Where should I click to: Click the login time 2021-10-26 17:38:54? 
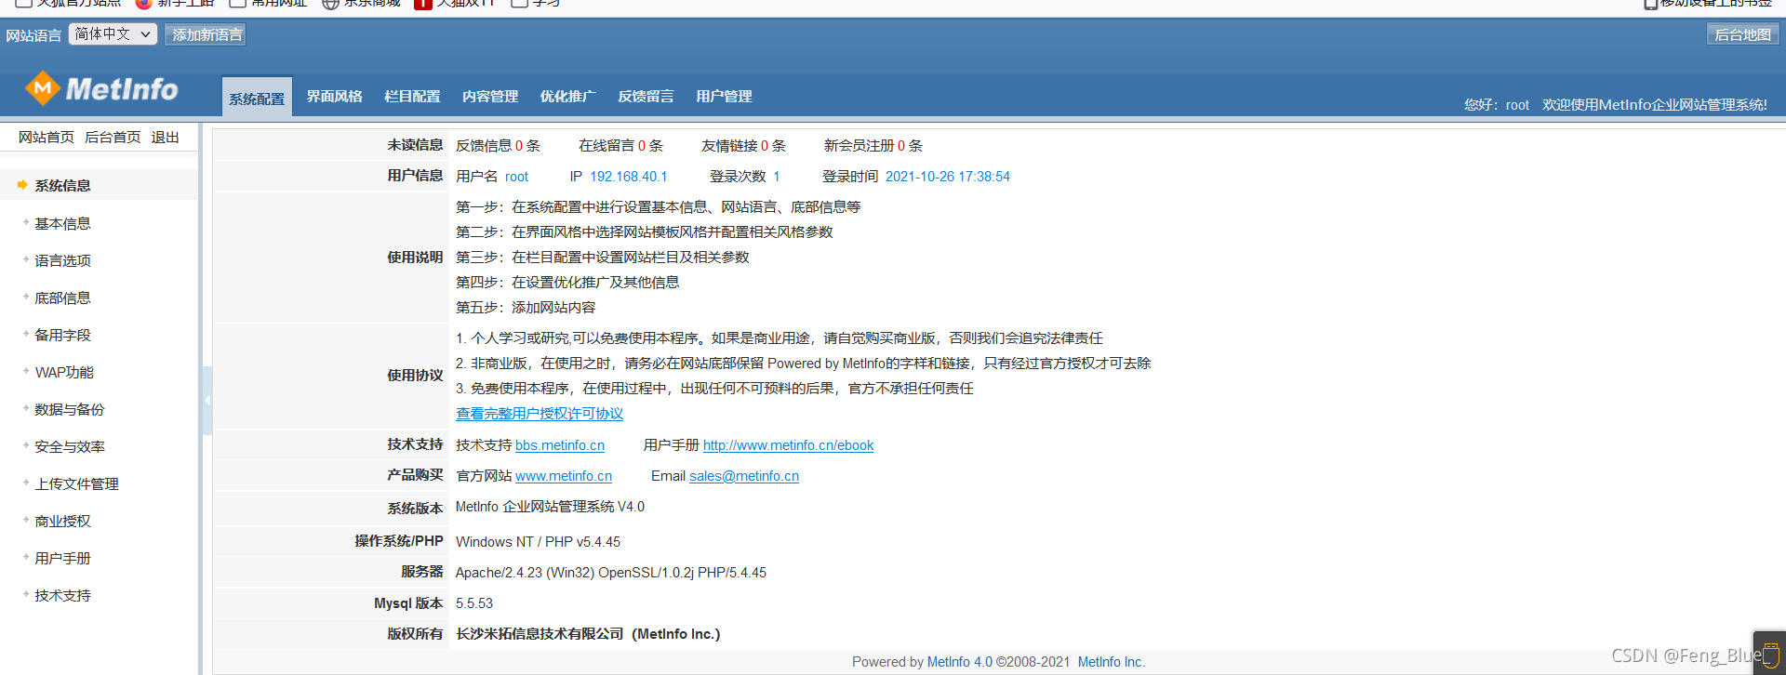pyautogui.click(x=947, y=177)
